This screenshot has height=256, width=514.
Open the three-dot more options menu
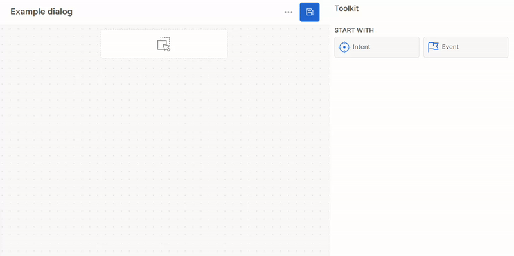[288, 12]
